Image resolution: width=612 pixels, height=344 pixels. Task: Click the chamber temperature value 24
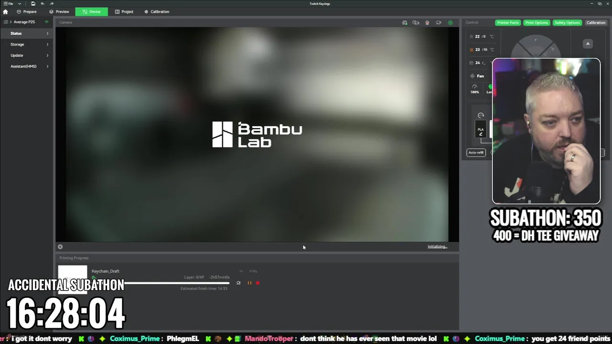pyautogui.click(x=477, y=63)
